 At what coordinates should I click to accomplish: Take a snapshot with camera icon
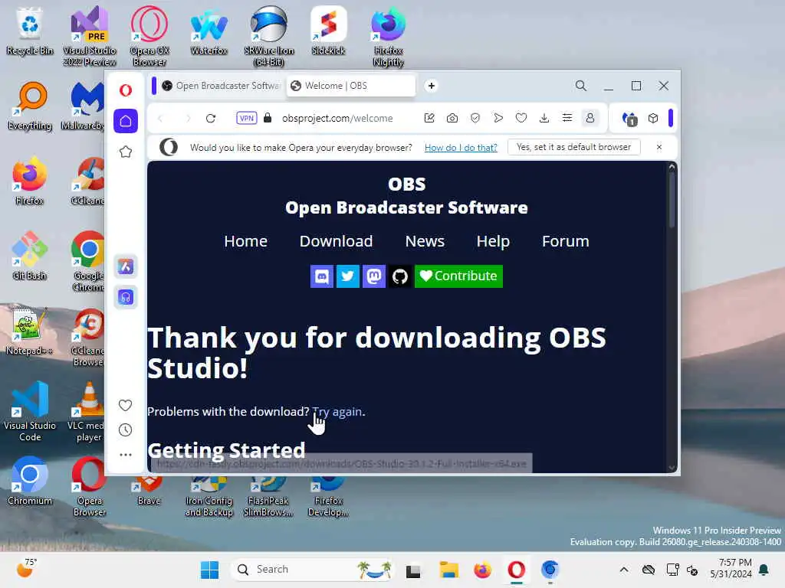tap(452, 119)
